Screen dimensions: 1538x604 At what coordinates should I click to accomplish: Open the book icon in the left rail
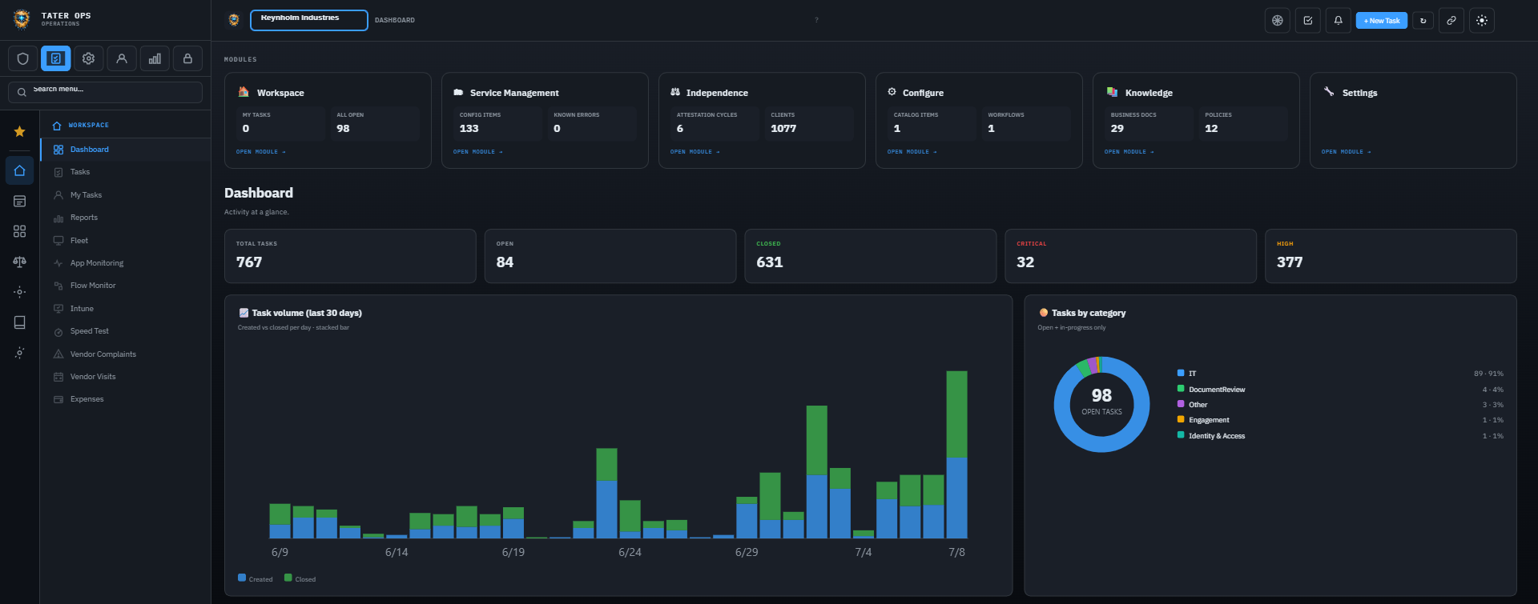(x=20, y=322)
